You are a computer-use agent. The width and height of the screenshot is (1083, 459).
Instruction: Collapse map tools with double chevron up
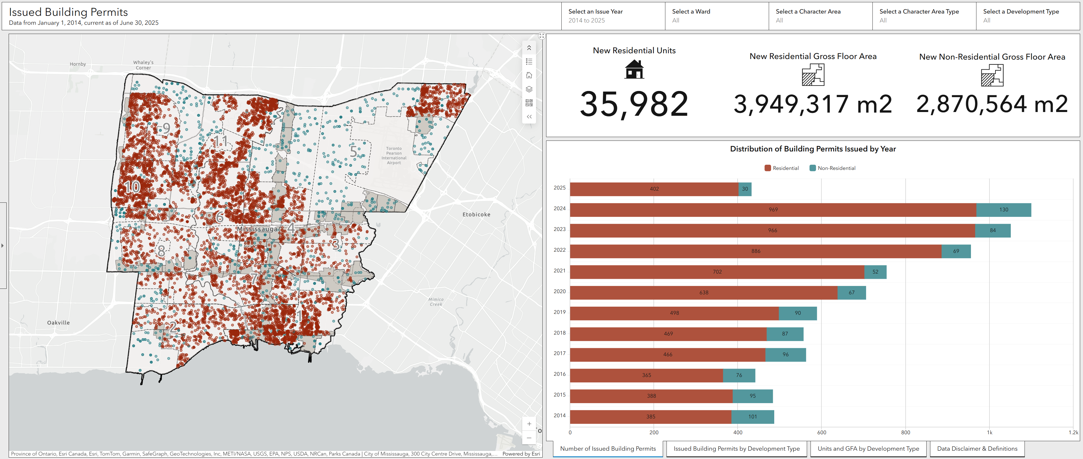[529, 48]
